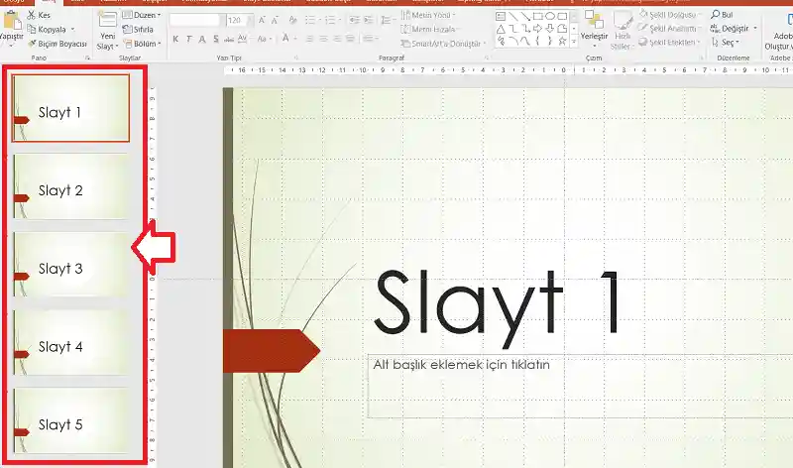793x468 pixels.
Task: Expand the shapes gallery more button
Action: tap(574, 42)
